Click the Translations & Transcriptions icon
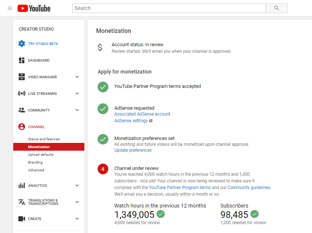312x233 pixels. [22, 202]
